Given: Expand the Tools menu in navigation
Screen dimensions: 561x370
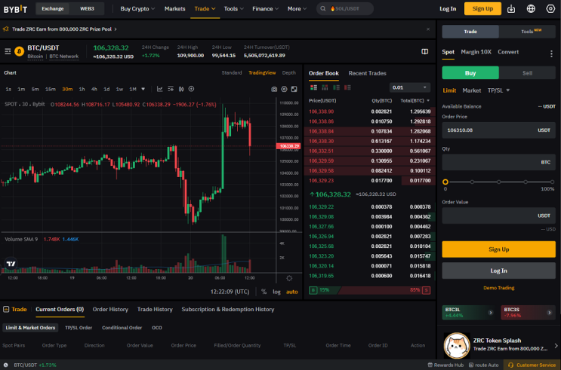Looking at the screenshot, I should click(233, 8).
